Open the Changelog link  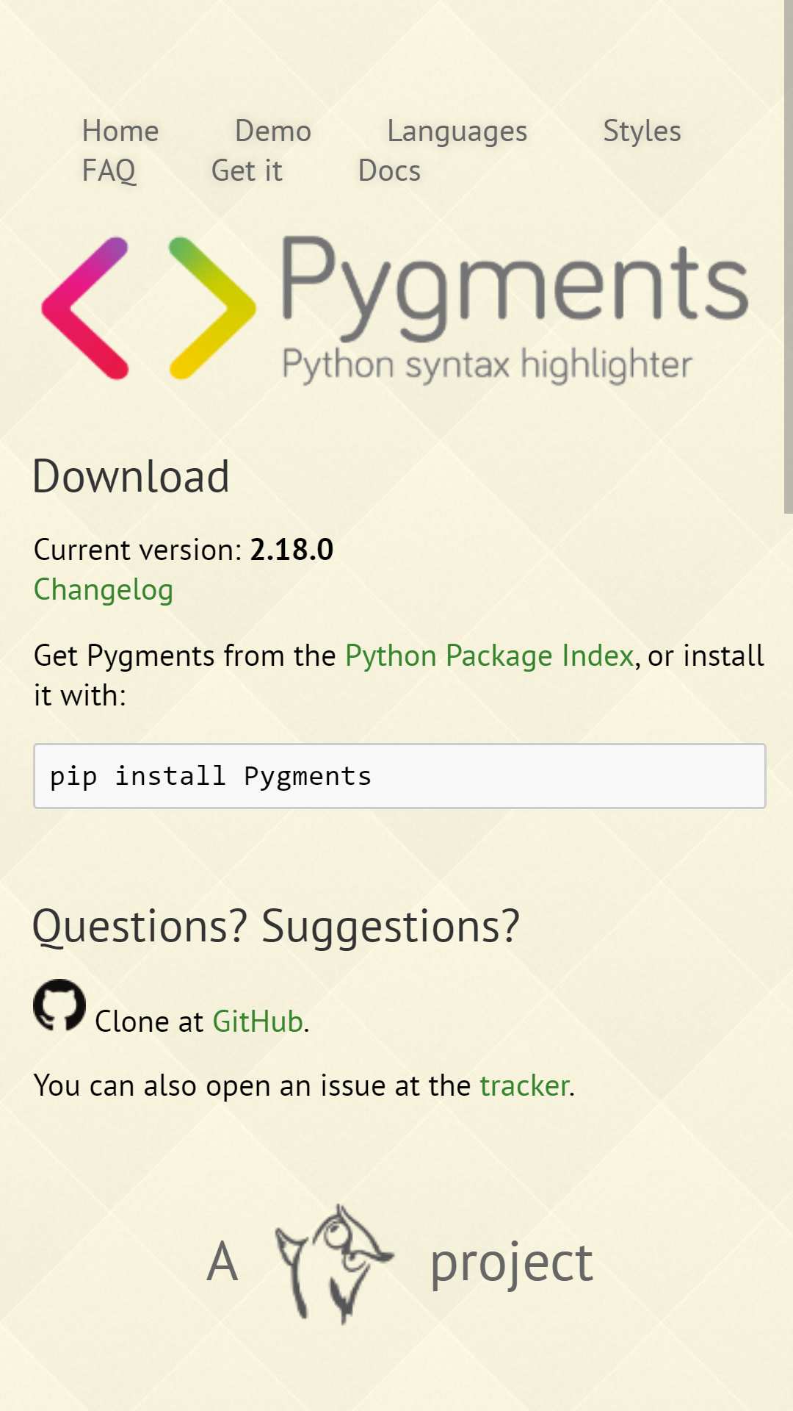[x=104, y=590]
